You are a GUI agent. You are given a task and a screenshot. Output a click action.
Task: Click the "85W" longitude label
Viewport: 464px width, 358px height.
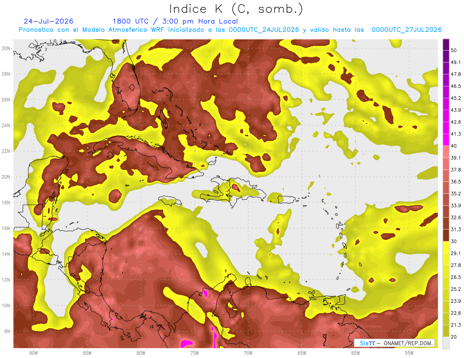tap(87, 353)
